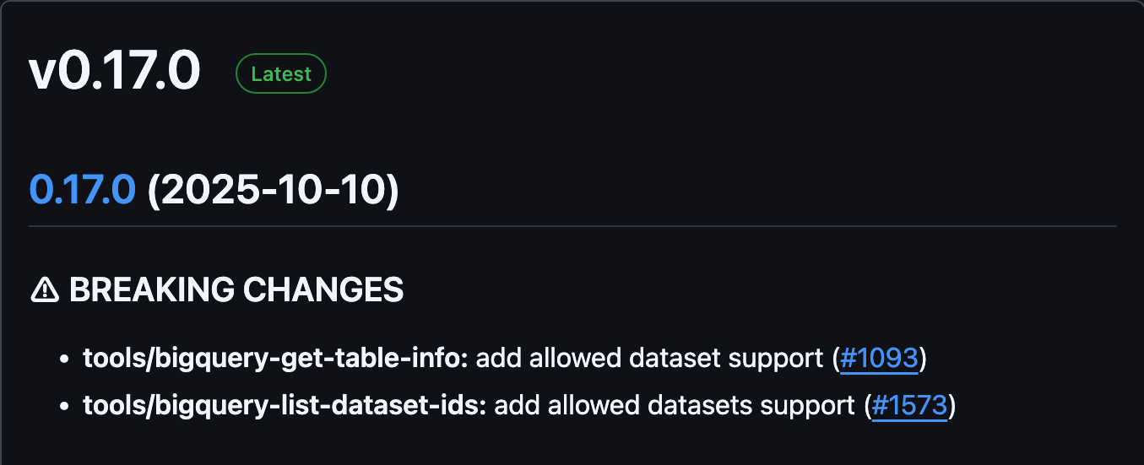Open the blue 0.17.0 version link
Screen dimensions: 1144x465
82,190
